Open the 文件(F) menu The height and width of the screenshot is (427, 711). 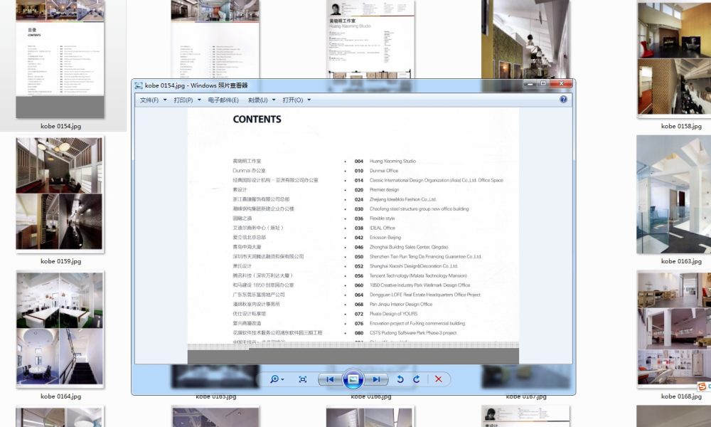coord(153,100)
